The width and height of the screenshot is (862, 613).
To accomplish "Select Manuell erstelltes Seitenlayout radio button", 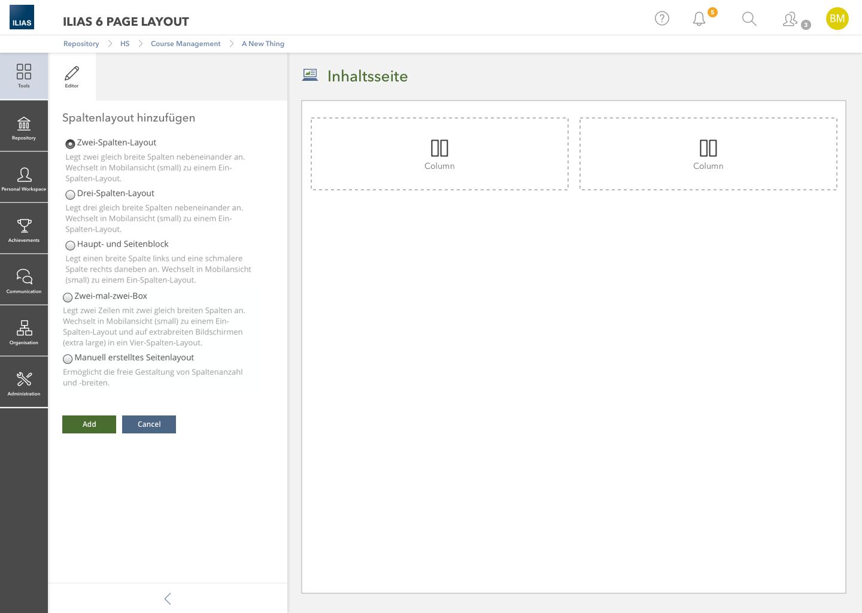I will point(68,359).
